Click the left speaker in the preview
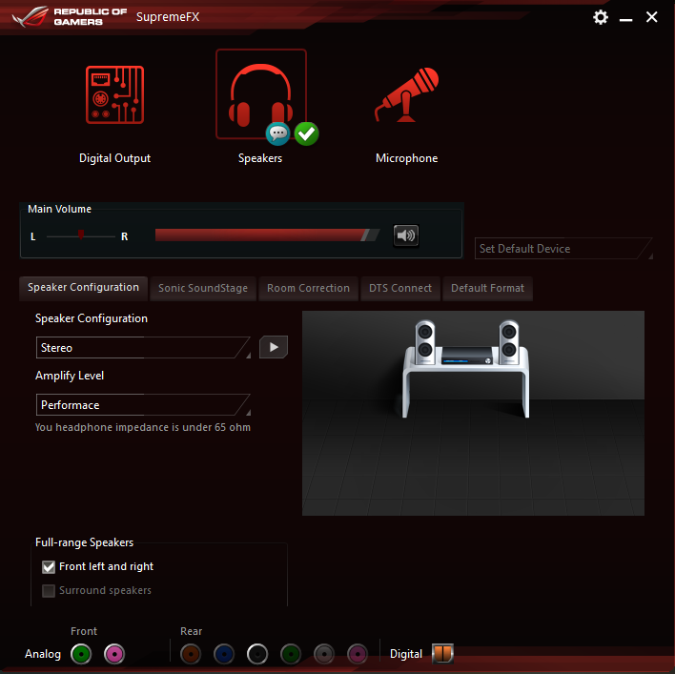Screen dimensions: 675x674 425,342
